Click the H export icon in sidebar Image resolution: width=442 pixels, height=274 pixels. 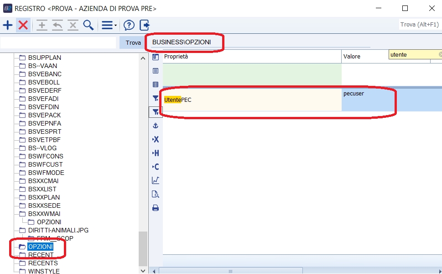(156, 153)
